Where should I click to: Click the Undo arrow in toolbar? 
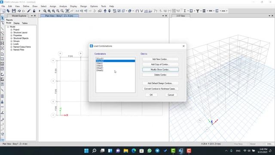pyautogui.click(x=19, y=11)
